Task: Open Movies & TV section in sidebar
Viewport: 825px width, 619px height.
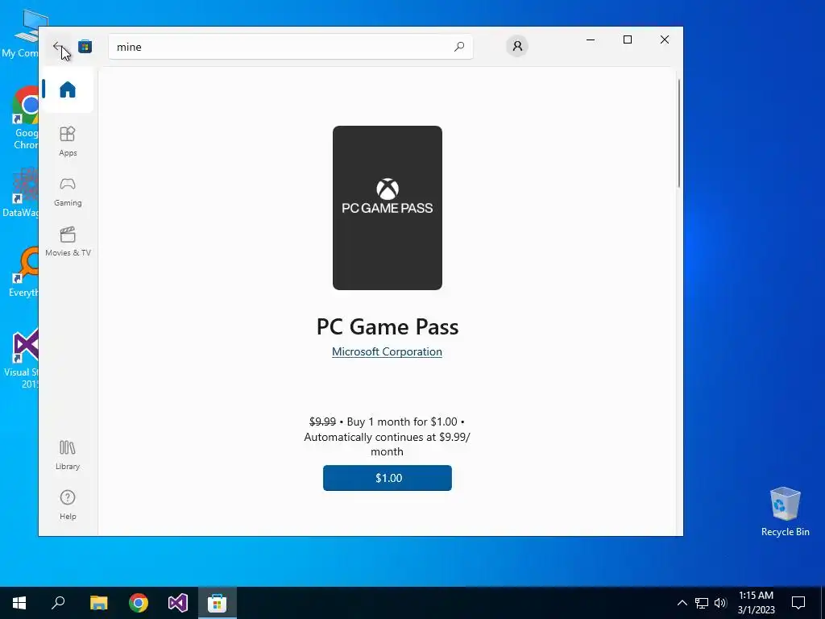Action: 68,242
